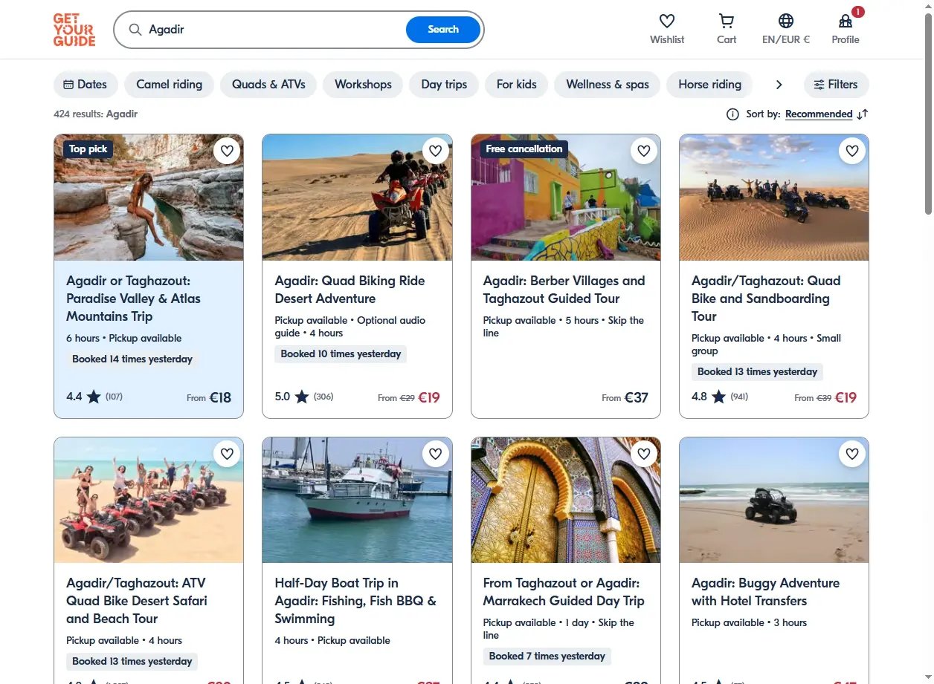Open From Taghazout or Agadir: Marrakech title
The image size is (934, 684).
pyautogui.click(x=564, y=592)
